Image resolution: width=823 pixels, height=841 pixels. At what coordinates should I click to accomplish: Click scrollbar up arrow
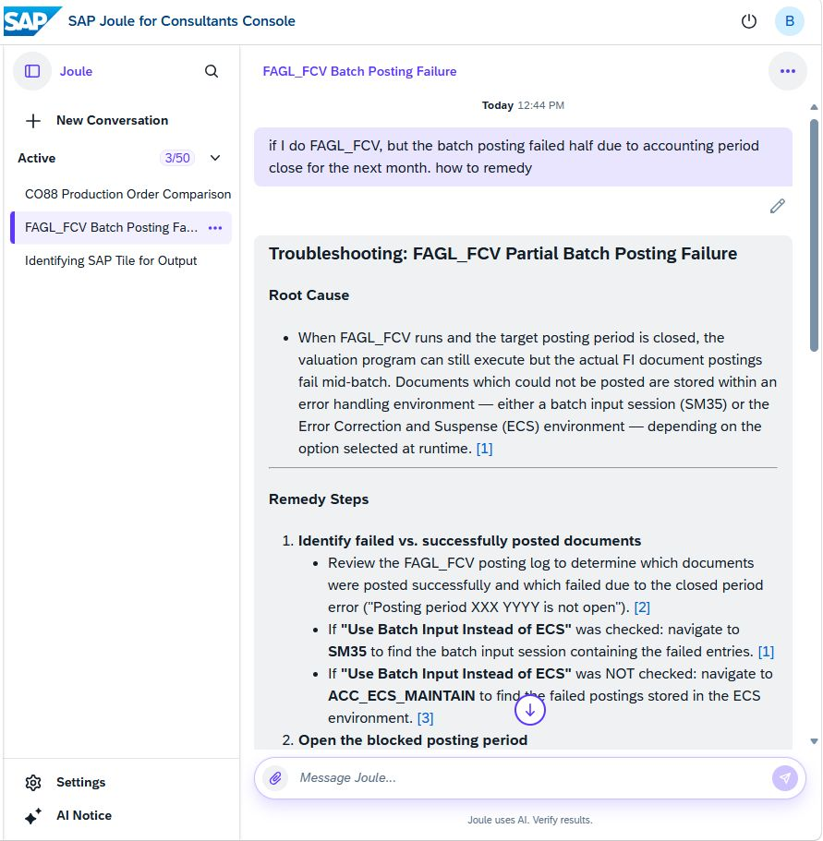(814, 107)
